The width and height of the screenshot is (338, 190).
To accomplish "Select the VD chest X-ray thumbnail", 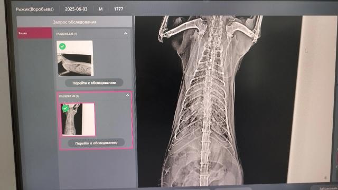I will point(78,119).
